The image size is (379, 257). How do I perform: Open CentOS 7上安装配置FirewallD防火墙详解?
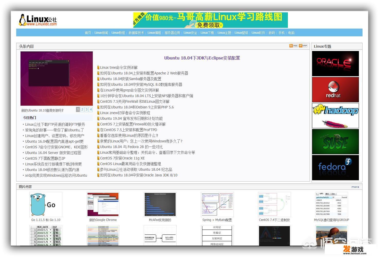tap(133, 124)
